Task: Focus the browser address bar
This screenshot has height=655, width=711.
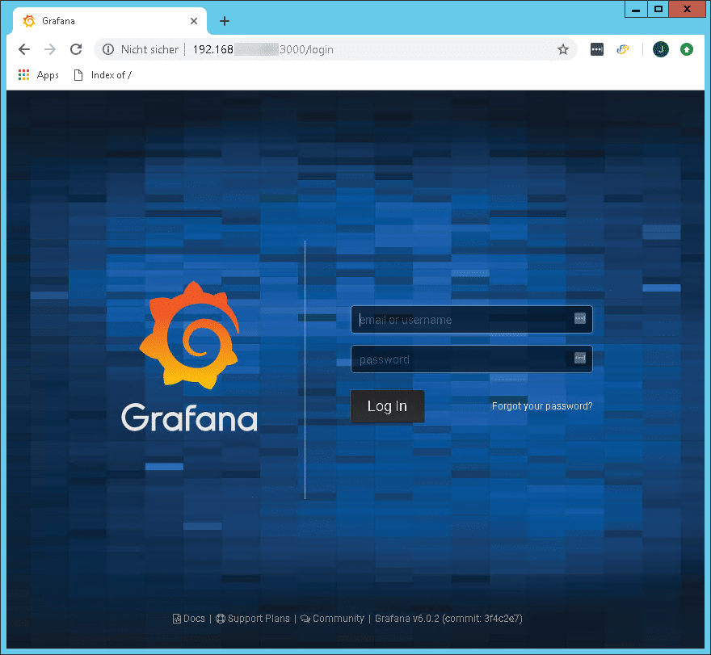Action: pos(335,49)
